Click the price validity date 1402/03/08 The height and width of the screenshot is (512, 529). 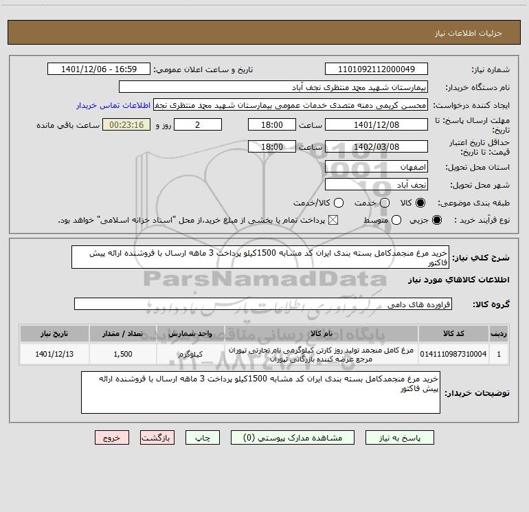tap(376, 146)
